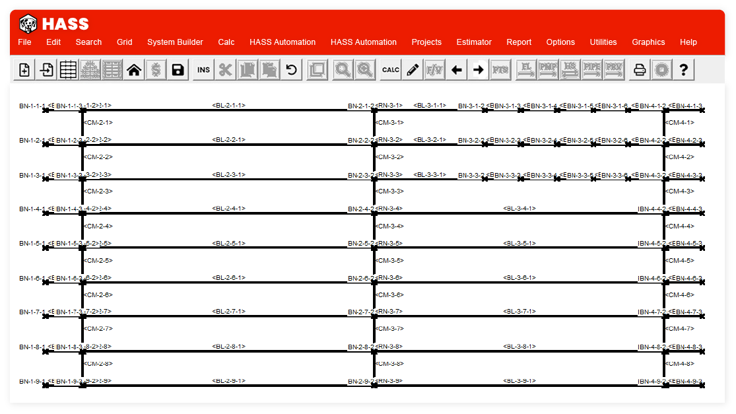Image resolution: width=736 pixels, height=414 pixels.
Task: Open the Projects menu
Action: [x=426, y=42]
